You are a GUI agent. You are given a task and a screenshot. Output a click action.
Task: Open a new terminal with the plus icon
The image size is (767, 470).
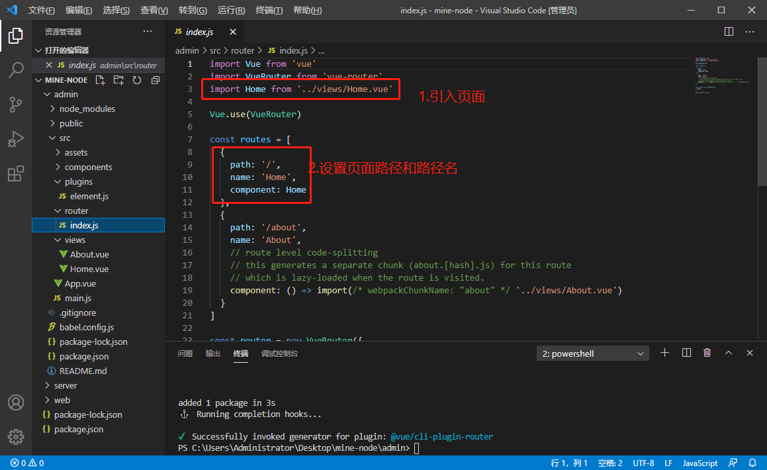click(x=664, y=353)
